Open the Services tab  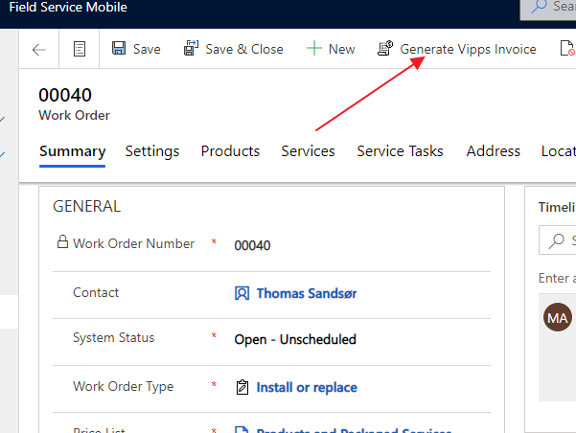tap(308, 151)
